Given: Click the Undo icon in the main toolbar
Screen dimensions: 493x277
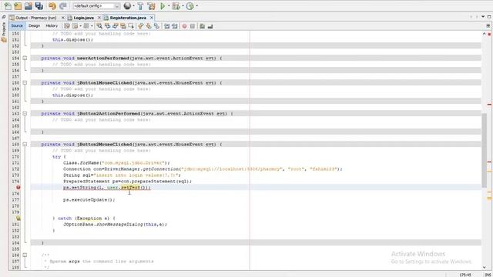Looking at the screenshot, I should pyautogui.click(x=52, y=5).
